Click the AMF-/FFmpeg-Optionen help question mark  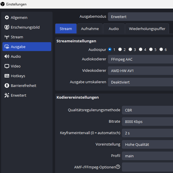pos(118,167)
